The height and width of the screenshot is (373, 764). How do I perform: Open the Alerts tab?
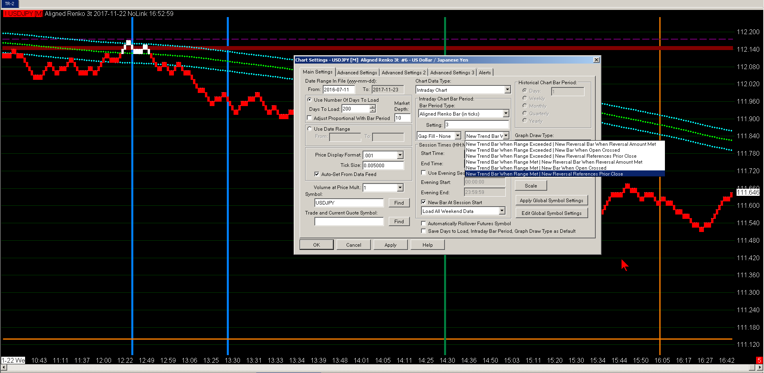[485, 73]
